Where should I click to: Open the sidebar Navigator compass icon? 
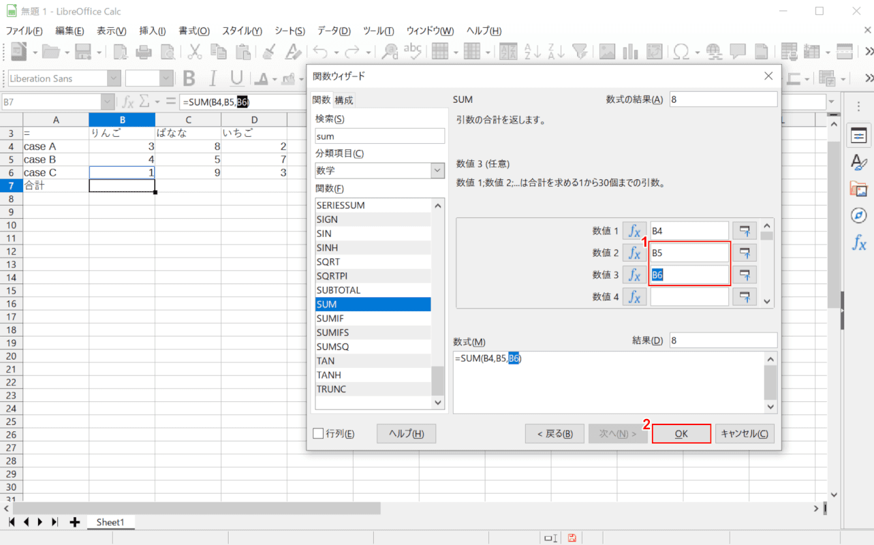(859, 215)
